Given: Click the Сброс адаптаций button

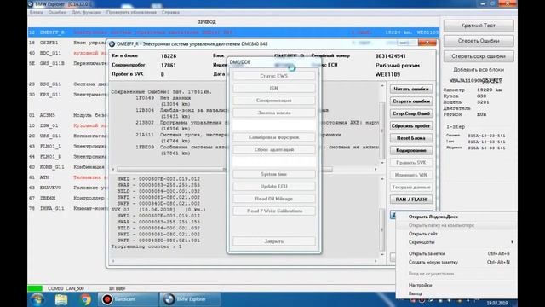Looking at the screenshot, I should click(x=274, y=150).
